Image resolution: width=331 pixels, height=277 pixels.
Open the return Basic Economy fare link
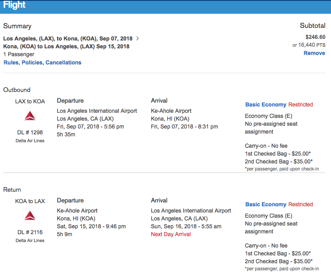click(266, 204)
